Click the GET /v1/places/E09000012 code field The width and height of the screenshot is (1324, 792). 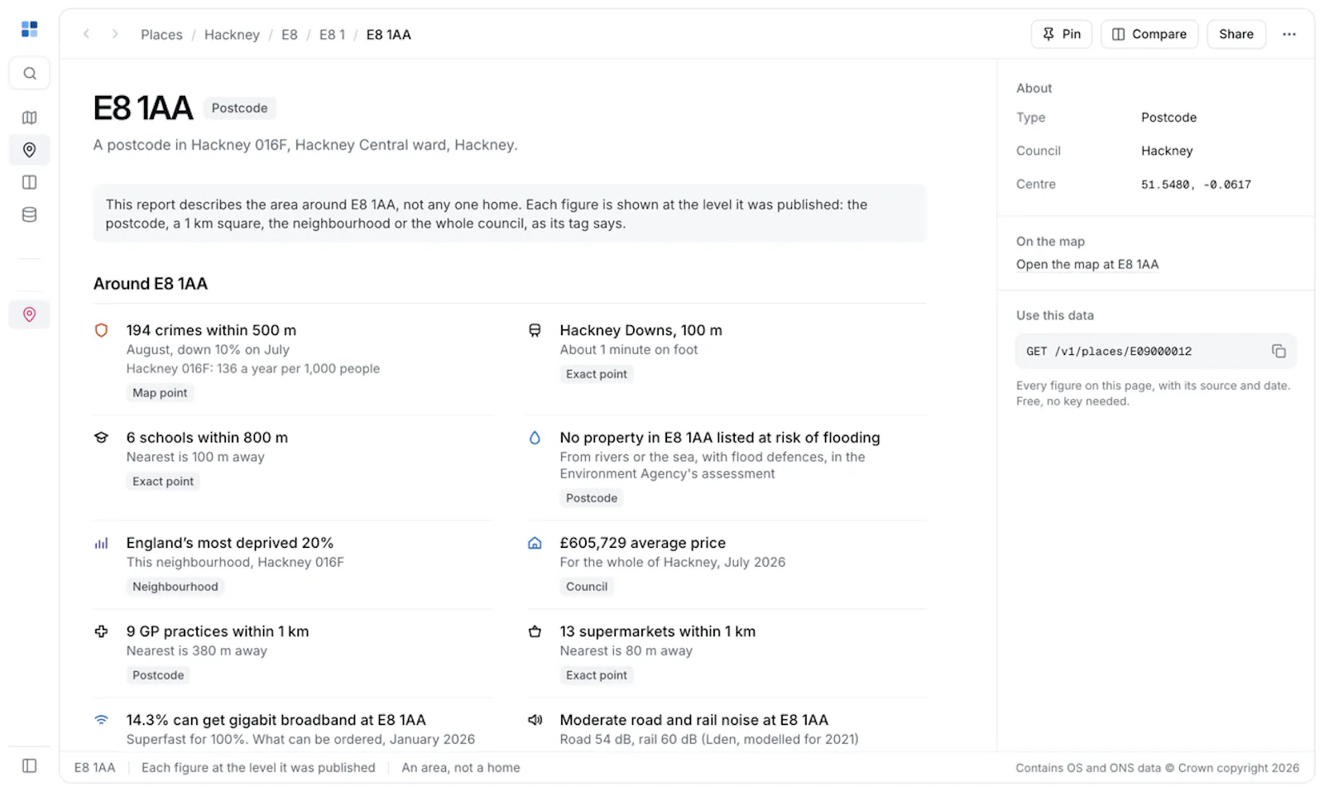(x=1155, y=351)
